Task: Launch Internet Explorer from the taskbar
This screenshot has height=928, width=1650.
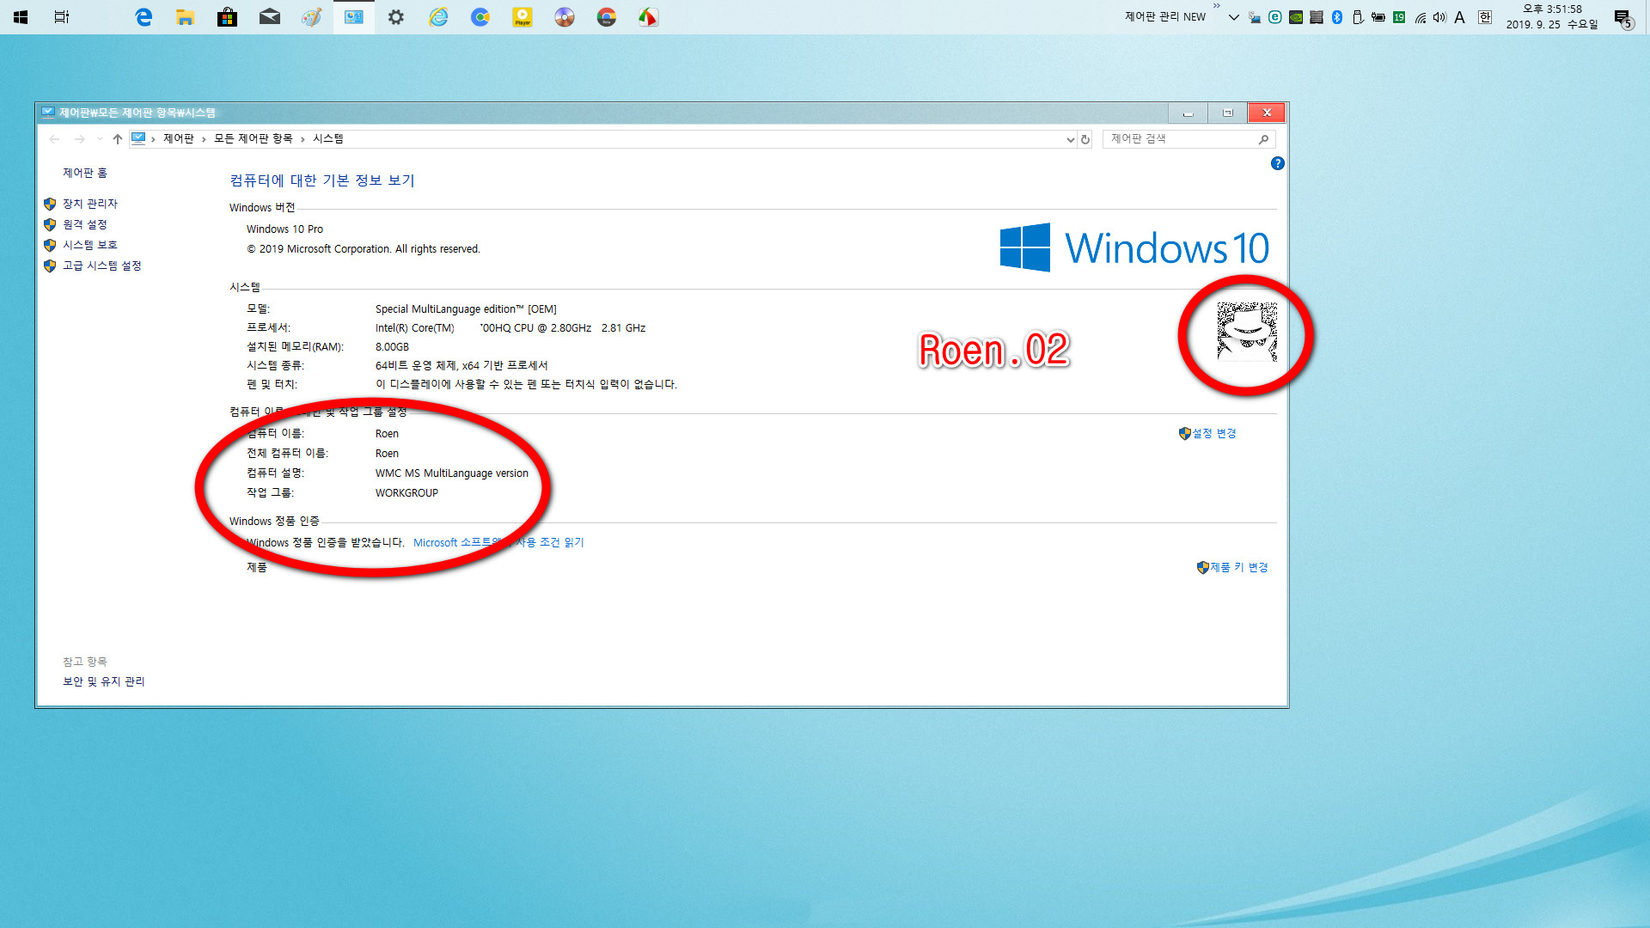Action: [x=438, y=16]
